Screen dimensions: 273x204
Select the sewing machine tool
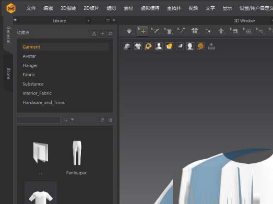click(x=234, y=31)
